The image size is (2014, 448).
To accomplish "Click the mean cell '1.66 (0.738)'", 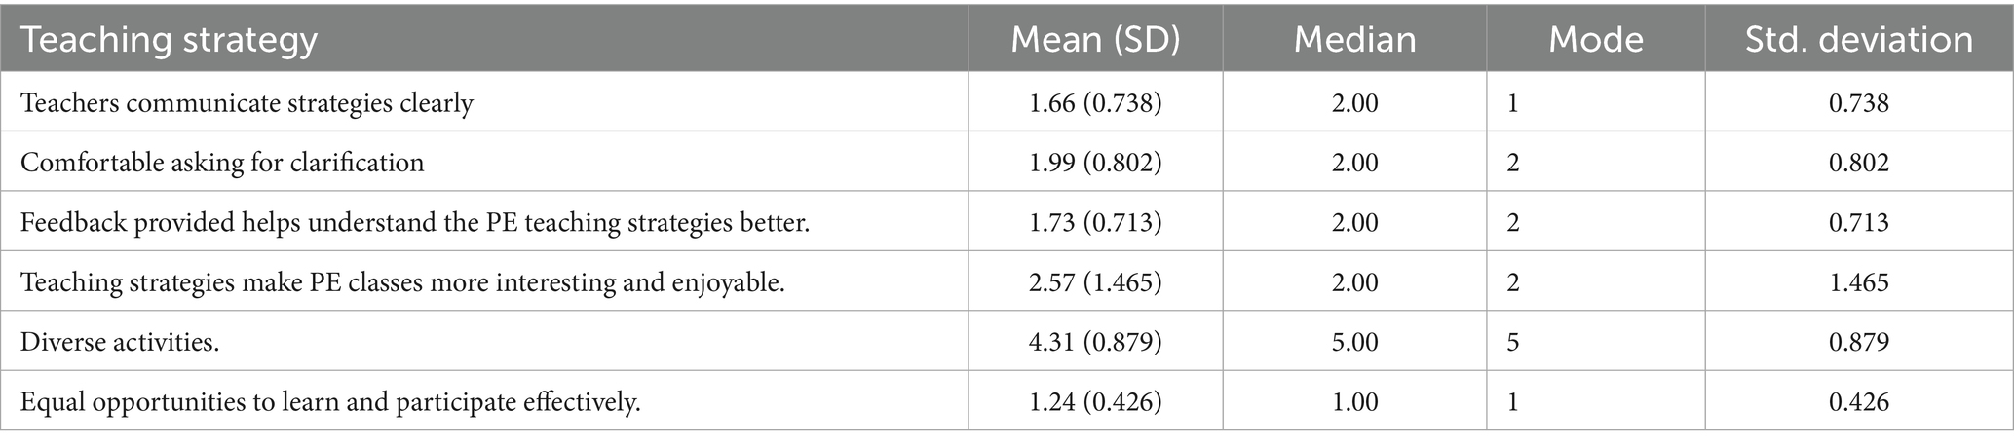I will (x=1095, y=102).
